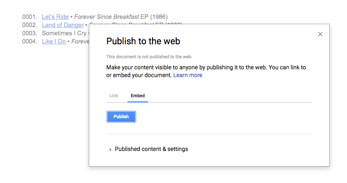Click list number 0001
The height and width of the screenshot is (183, 347).
click(x=30, y=17)
